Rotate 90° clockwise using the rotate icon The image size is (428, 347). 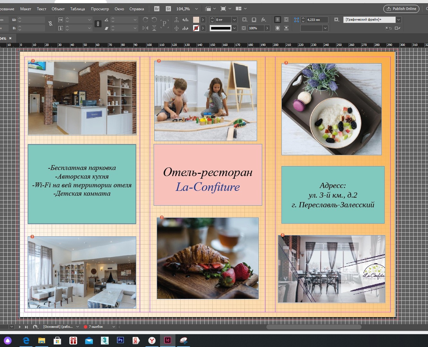pos(146,20)
